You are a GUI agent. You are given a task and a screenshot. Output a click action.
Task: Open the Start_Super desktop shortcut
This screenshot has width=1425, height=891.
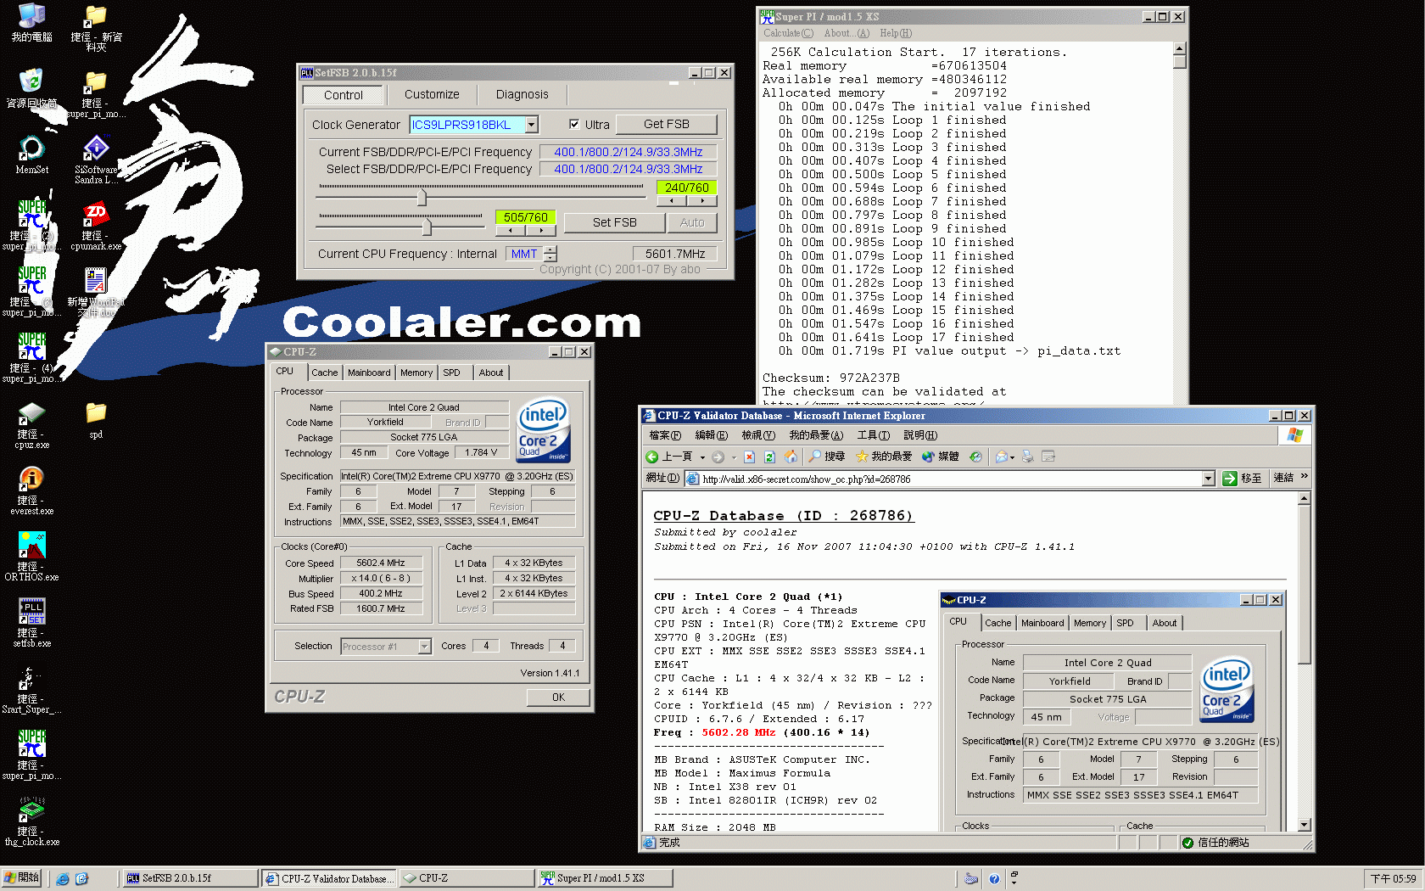point(31,689)
